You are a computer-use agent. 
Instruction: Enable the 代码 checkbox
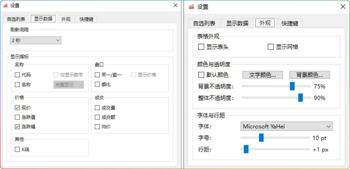[17, 75]
